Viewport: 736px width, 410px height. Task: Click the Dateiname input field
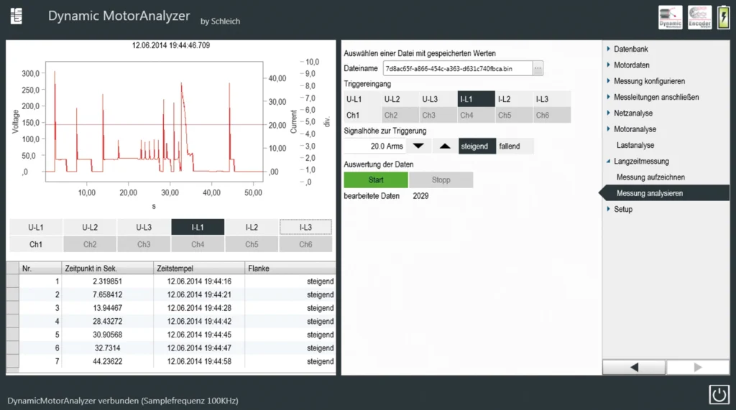coord(458,68)
